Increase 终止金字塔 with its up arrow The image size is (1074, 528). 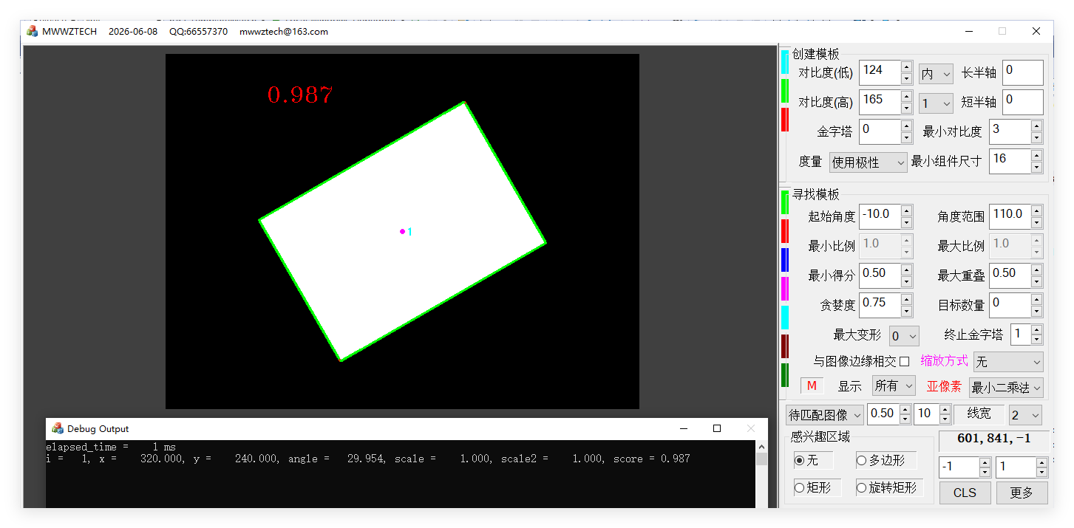coord(1036,329)
